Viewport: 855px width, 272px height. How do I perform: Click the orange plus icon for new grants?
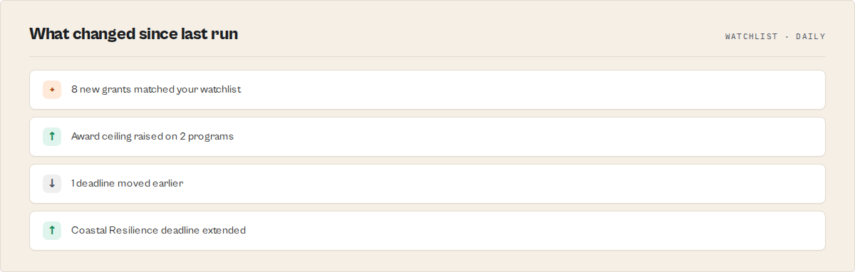pos(52,90)
